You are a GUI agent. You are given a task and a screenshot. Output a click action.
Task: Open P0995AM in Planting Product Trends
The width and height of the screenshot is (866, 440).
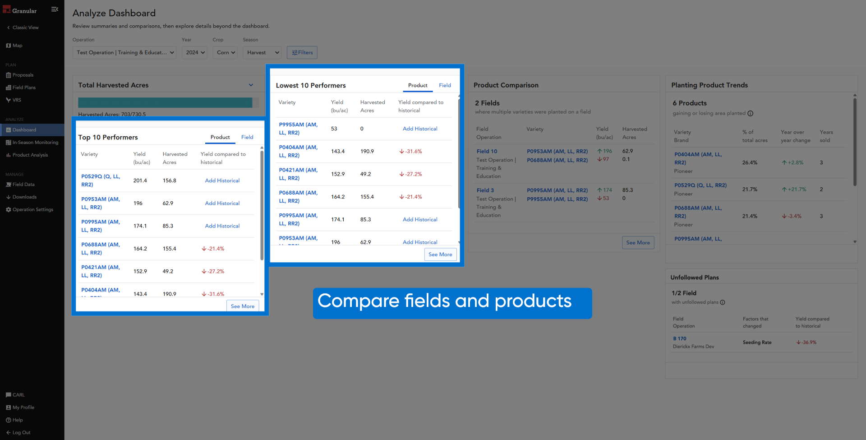tap(698, 239)
